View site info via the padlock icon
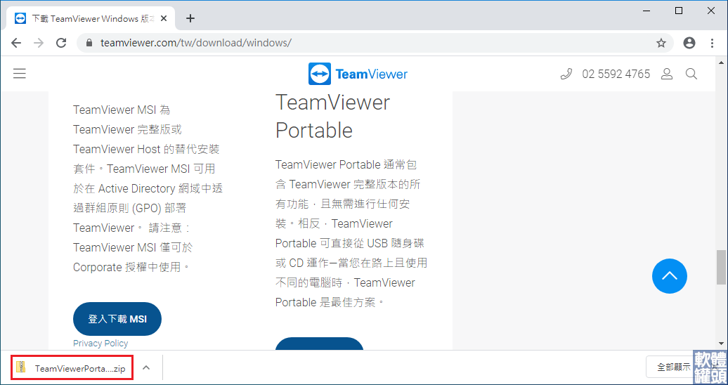Viewport: 728px width, 385px height. pos(90,43)
